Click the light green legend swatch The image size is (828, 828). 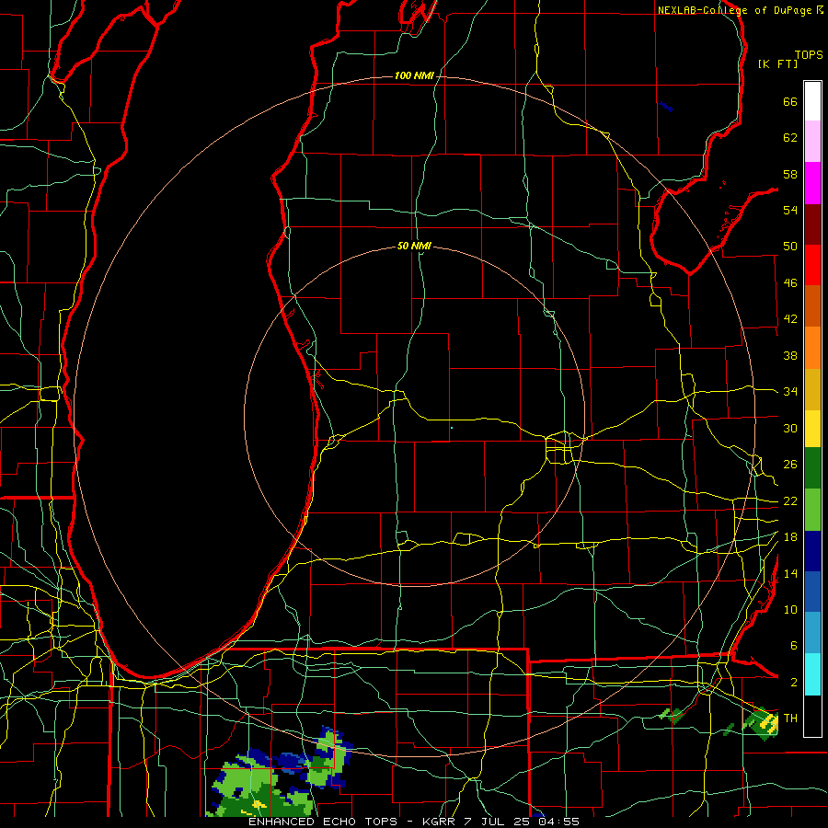click(x=812, y=510)
